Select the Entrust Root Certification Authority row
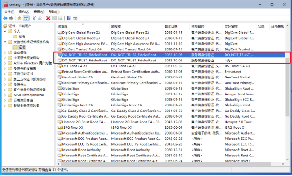 coord(171,72)
